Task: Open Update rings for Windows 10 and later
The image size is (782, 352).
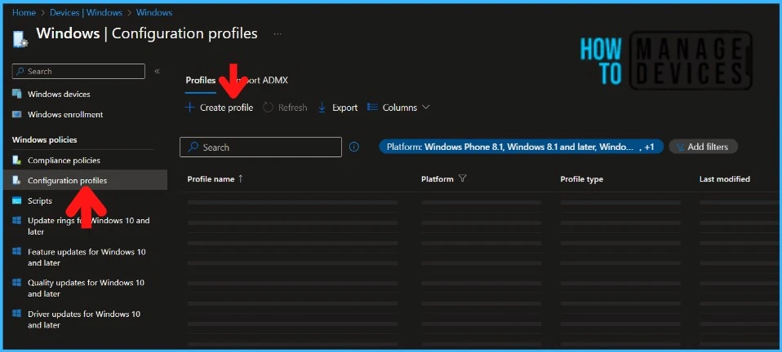Action: 89,226
